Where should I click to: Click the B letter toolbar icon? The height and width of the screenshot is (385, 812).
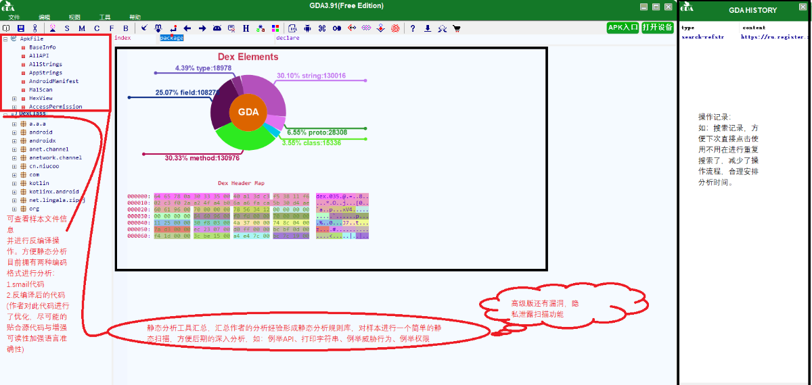[x=126, y=28]
